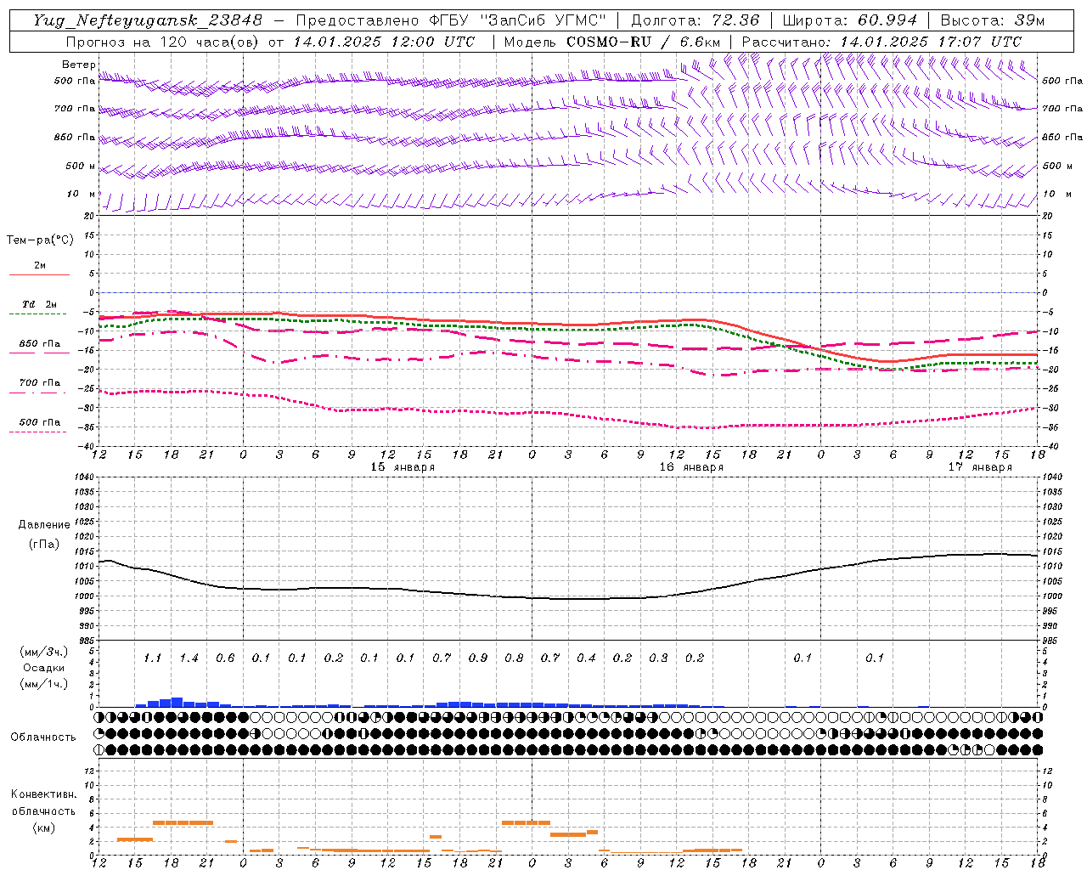The height and width of the screenshot is (870, 1087).
Task: Click the 'Облачность' cloud cover row label
Action: click(43, 737)
